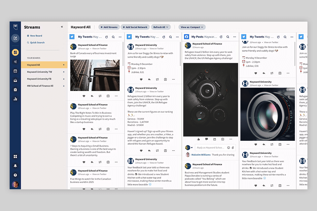The image size is (317, 211).
Task: Attach a file to the reply
Action: 233,148
